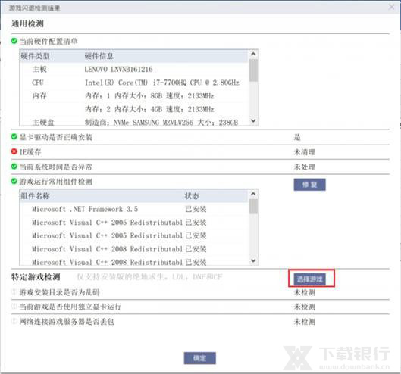
Task: Click info icon beside 网络连接游戏服务器是否丢包
Action: (x=14, y=321)
